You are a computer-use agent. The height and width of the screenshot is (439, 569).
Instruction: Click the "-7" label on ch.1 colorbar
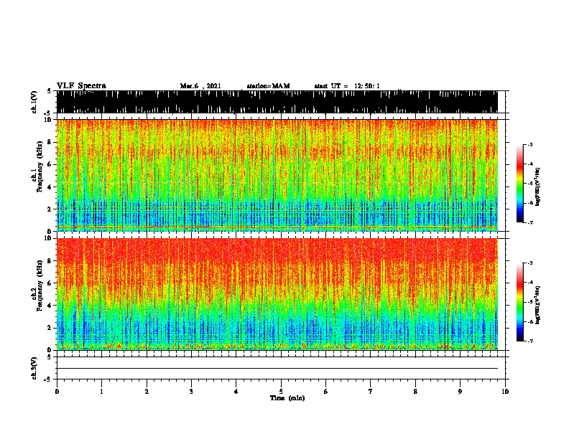(x=530, y=222)
